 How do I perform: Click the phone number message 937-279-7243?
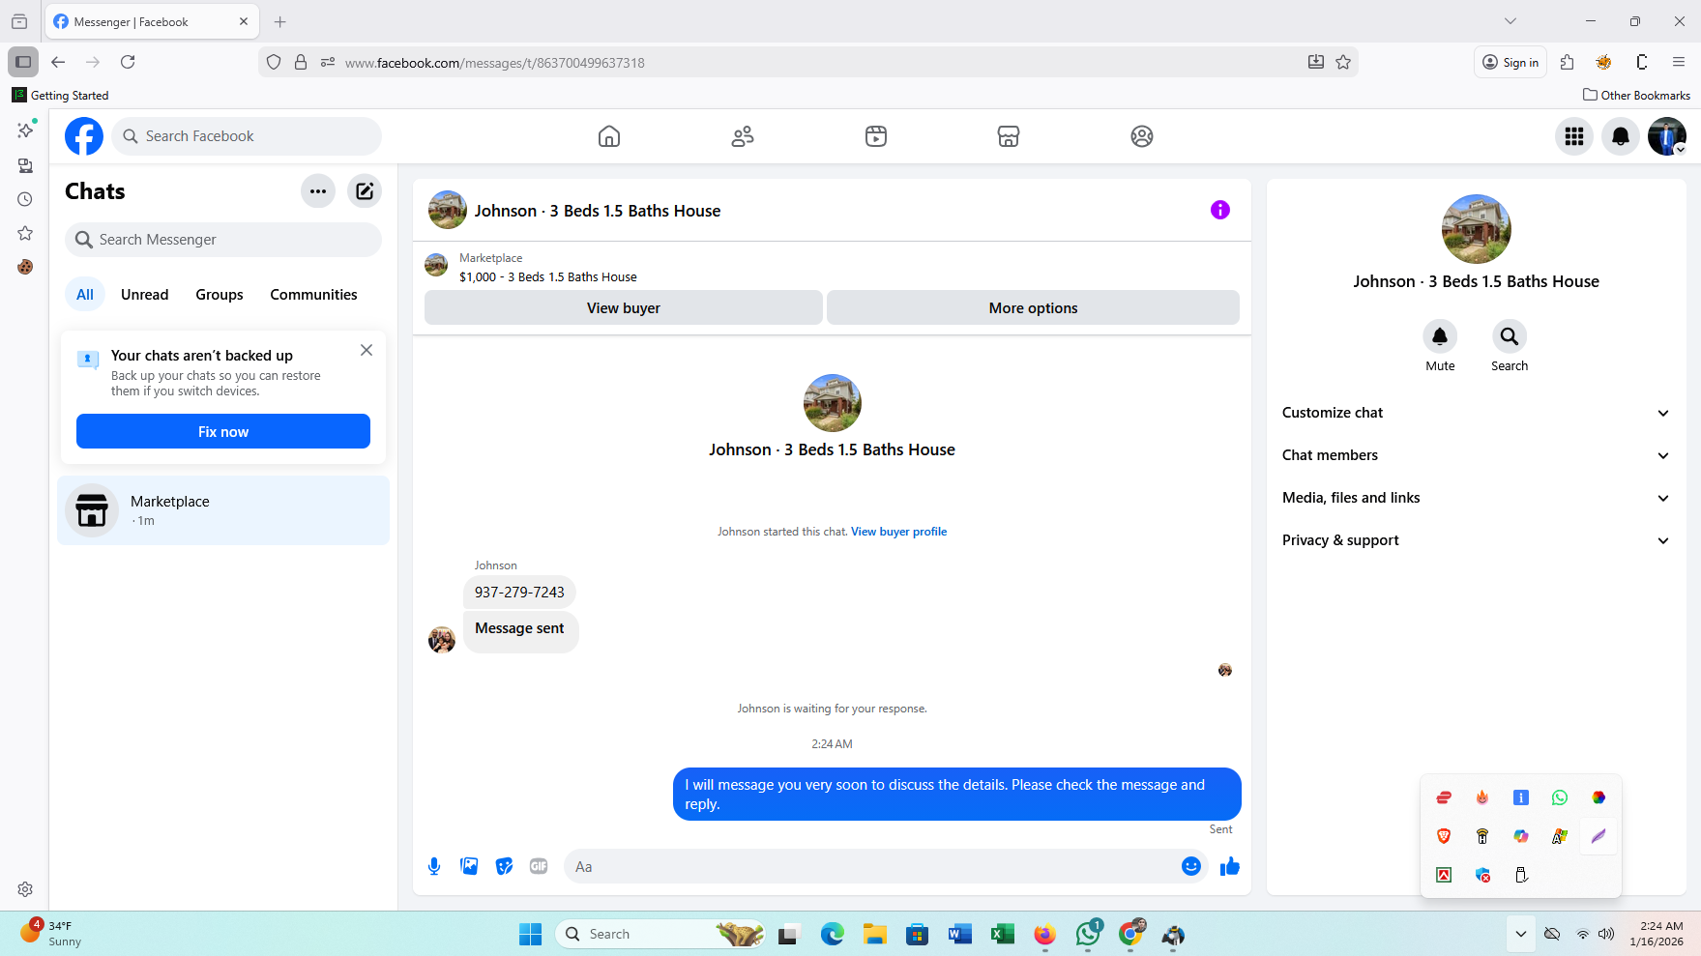click(519, 593)
